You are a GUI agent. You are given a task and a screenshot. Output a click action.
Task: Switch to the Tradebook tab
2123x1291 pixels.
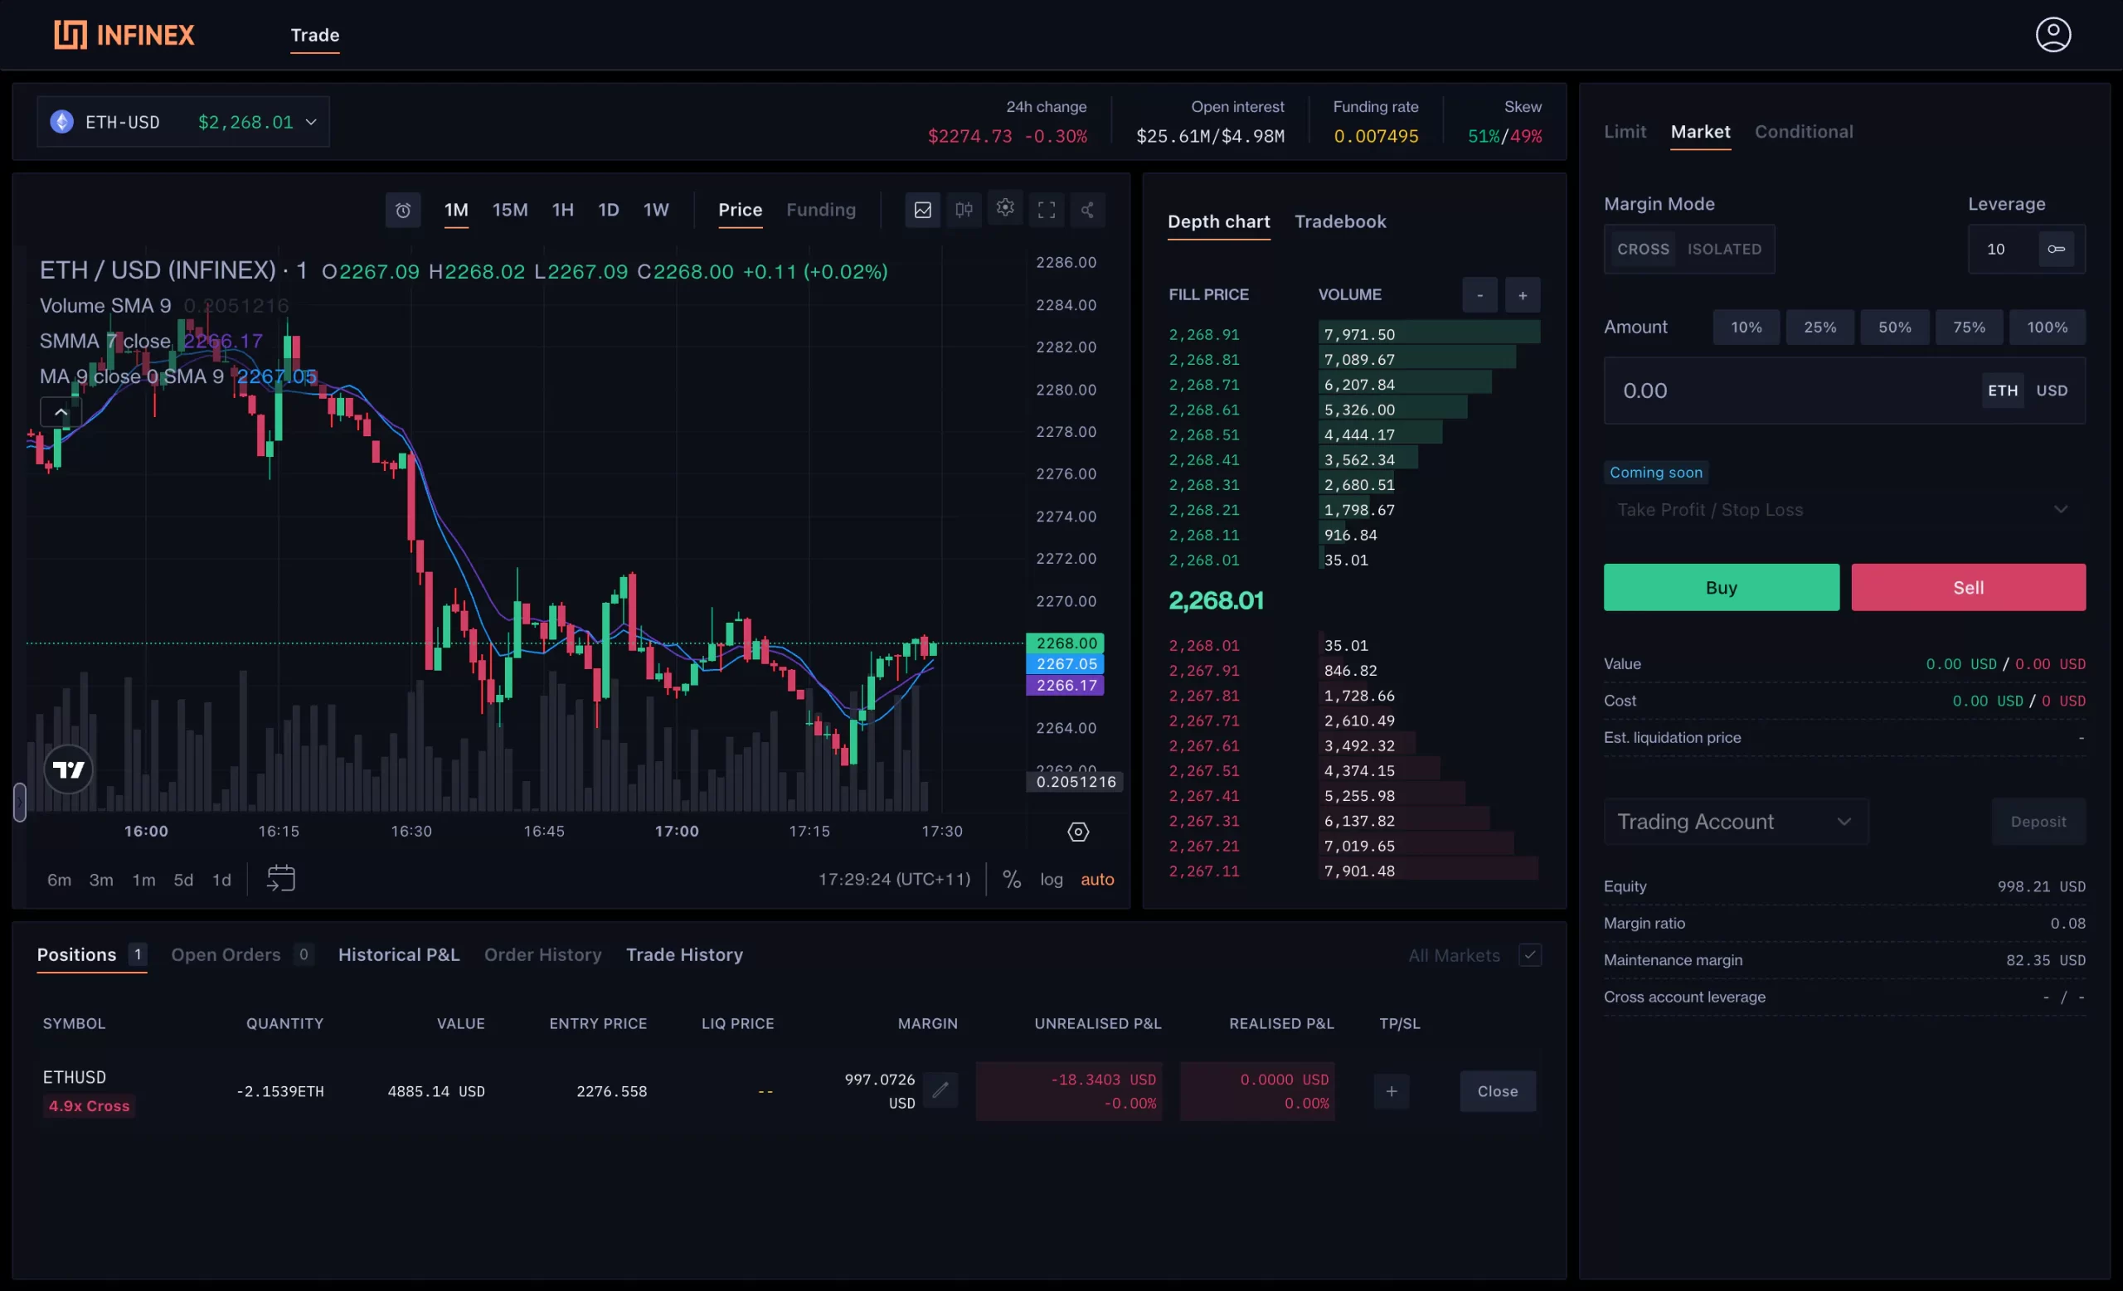pyautogui.click(x=1340, y=222)
